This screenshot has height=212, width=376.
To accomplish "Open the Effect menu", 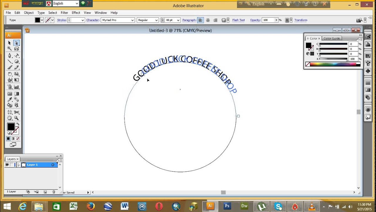I will (76, 13).
